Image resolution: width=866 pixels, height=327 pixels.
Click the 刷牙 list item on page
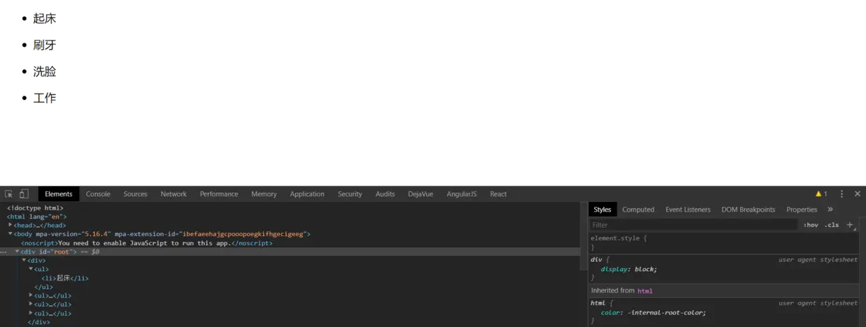point(45,45)
